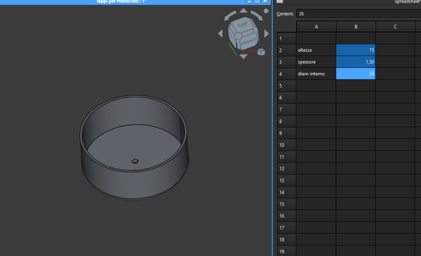The image size is (421, 256).
Task: Click the round dot button near cube
Action: [266, 11]
